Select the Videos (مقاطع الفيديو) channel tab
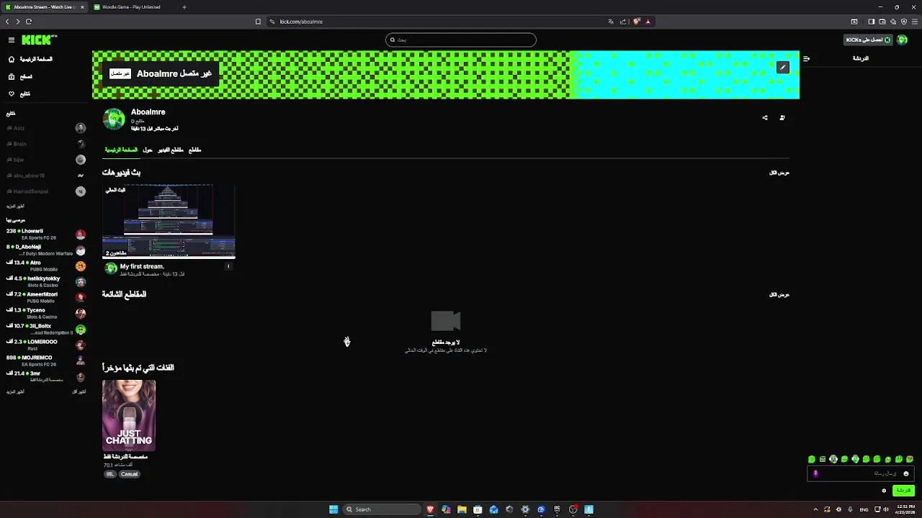Viewport: 922px width, 518px height. 171,150
